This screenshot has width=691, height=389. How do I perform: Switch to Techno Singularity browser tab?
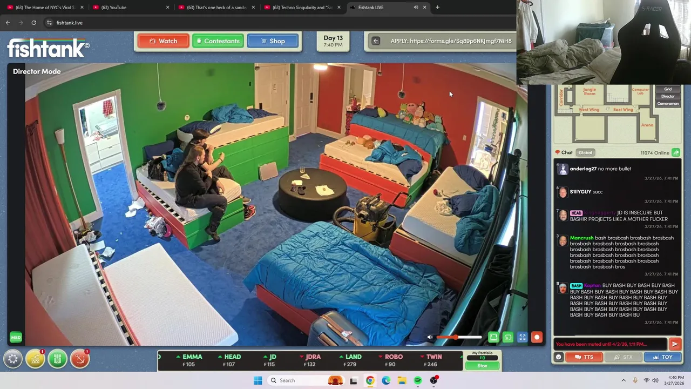click(301, 8)
